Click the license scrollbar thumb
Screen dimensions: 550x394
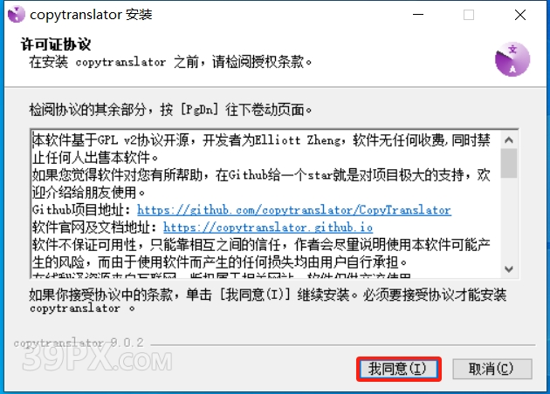pos(509,163)
